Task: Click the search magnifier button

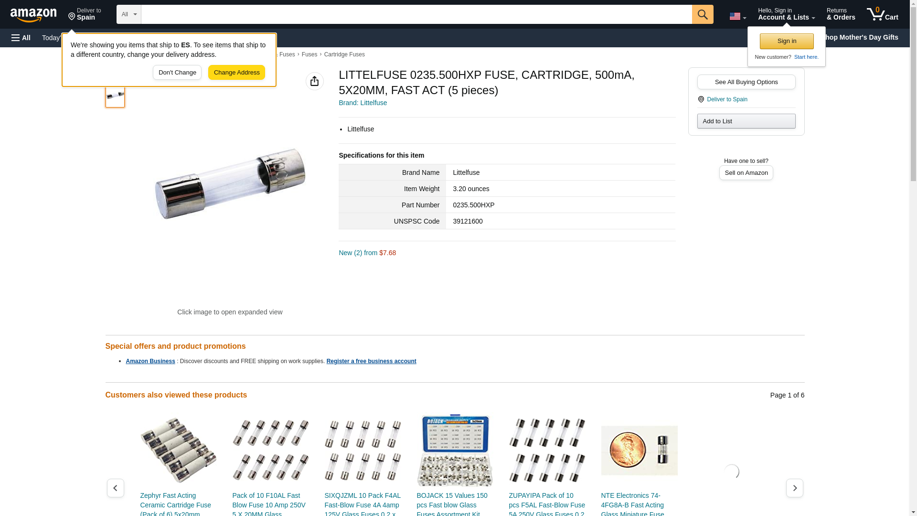Action: (x=702, y=14)
